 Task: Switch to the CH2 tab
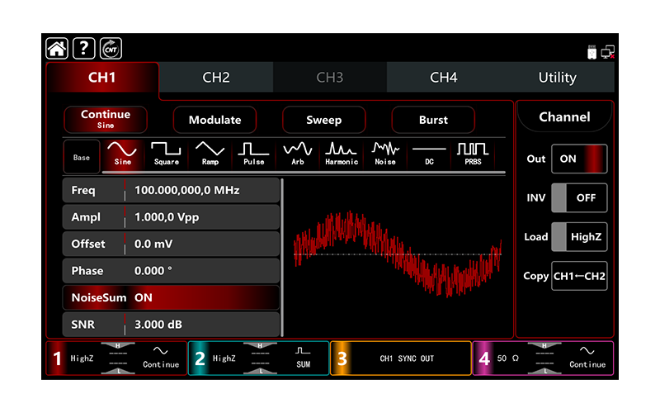pos(215,78)
